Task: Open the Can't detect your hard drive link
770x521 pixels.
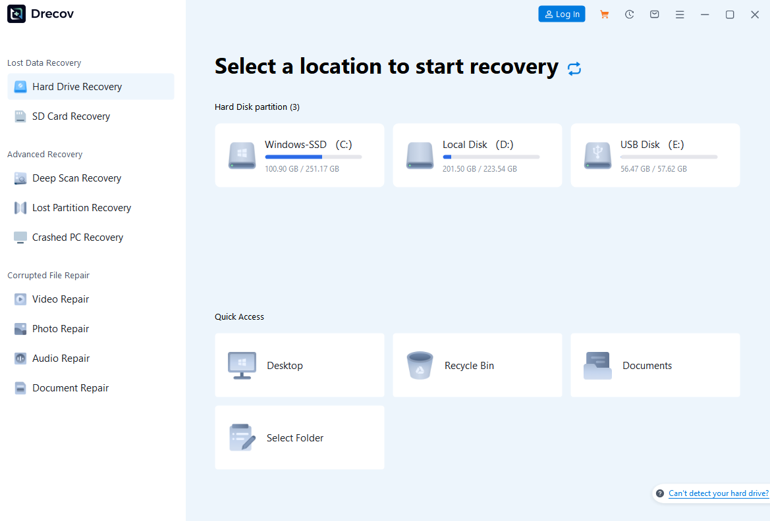Action: click(x=718, y=493)
